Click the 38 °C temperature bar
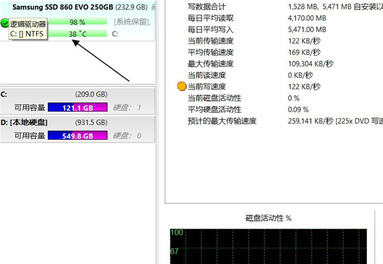Image resolution: width=383 pixels, height=264 pixels. (77, 34)
